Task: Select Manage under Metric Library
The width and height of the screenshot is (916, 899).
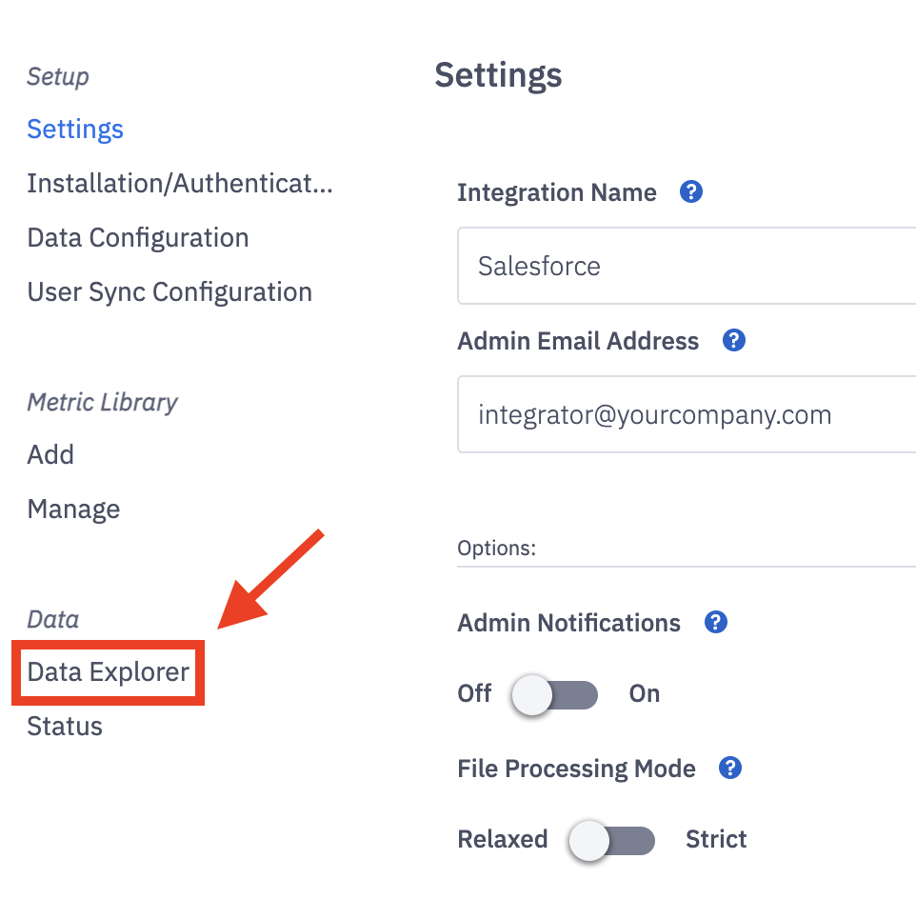Action: click(x=73, y=509)
